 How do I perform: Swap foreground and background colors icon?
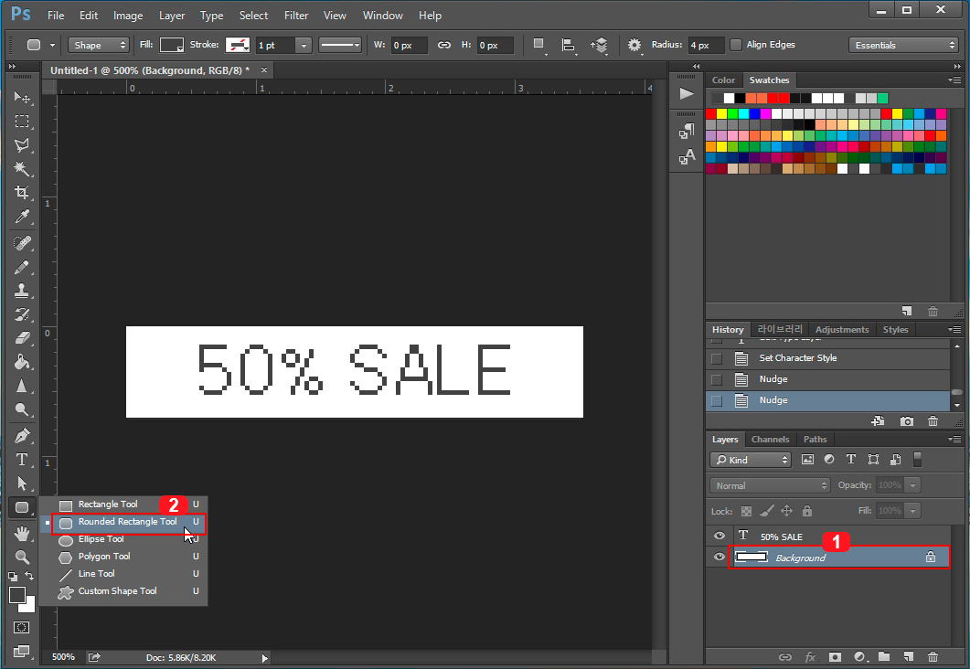coord(29,576)
